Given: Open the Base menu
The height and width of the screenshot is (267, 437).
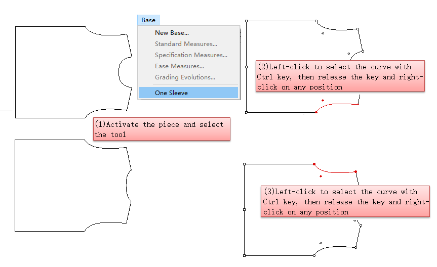Looking at the screenshot, I should [x=148, y=20].
